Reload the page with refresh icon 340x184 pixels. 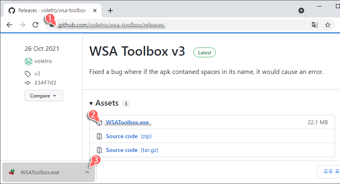tap(35, 25)
